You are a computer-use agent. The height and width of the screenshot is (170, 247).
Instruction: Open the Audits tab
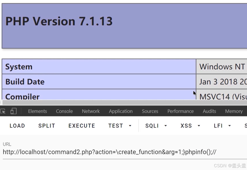point(209,111)
